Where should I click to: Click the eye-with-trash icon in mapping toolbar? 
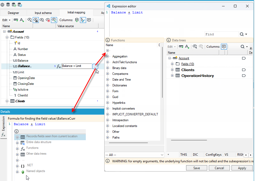[48, 20]
